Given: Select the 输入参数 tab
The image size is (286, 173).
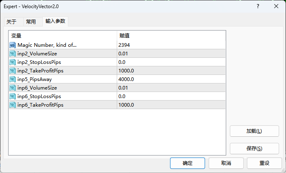Looking at the screenshot, I should 55,21.
